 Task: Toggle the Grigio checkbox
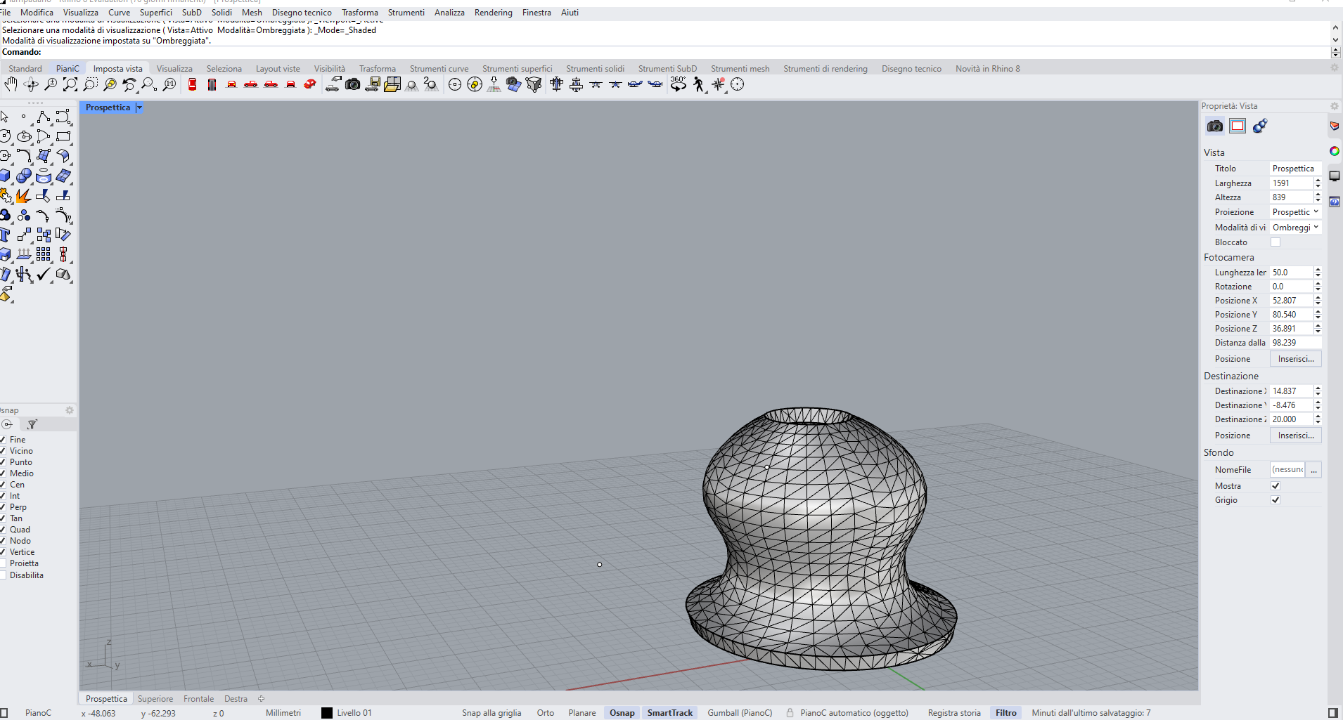tap(1275, 500)
